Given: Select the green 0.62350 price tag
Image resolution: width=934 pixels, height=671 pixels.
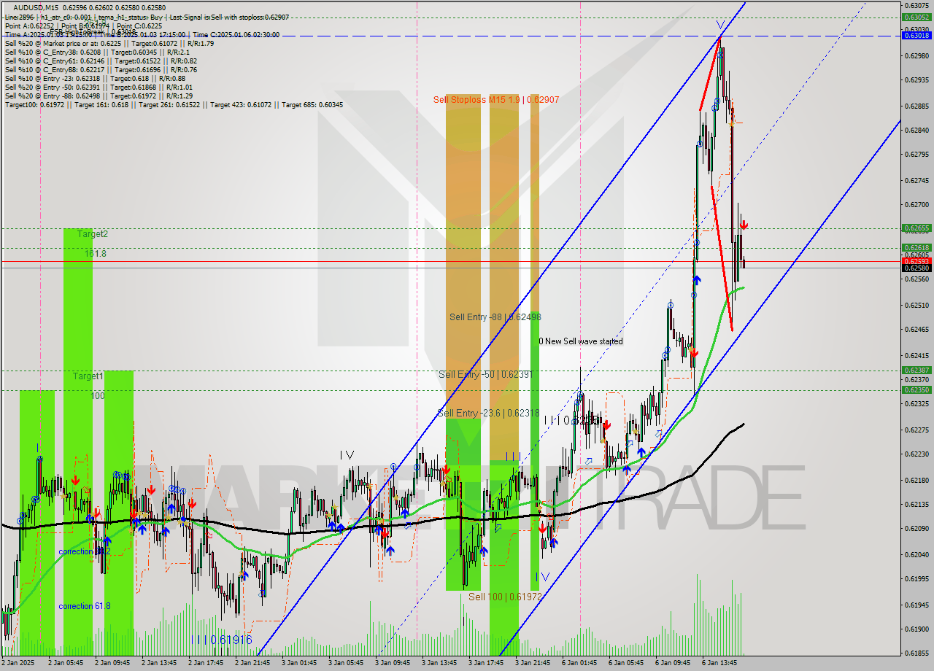Looking at the screenshot, I should point(916,390).
